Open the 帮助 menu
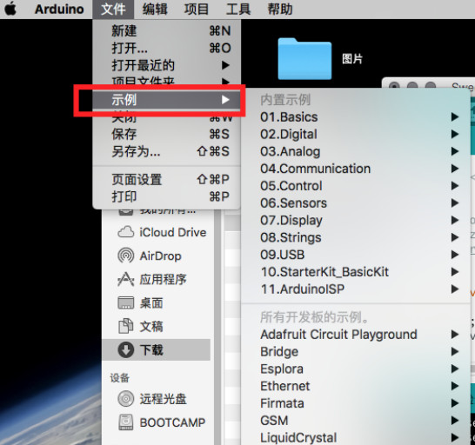 tap(280, 9)
